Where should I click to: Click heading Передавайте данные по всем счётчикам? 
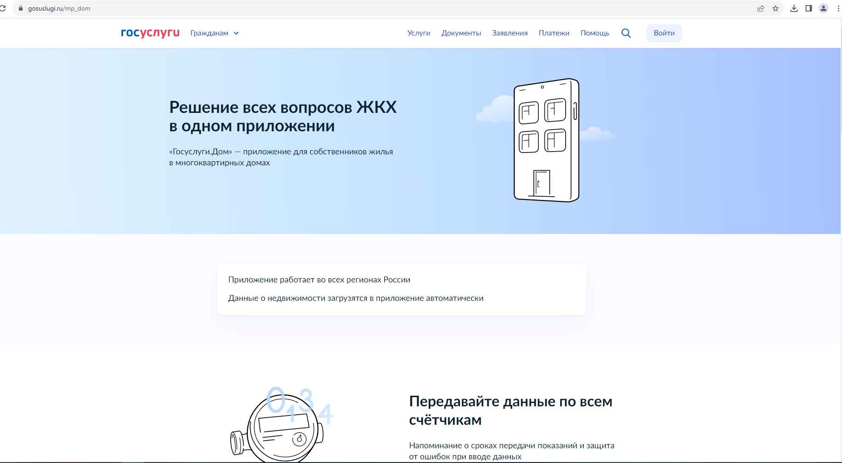[511, 410]
